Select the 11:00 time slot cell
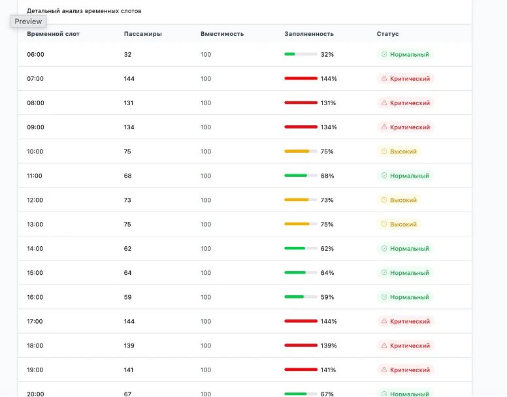The image size is (507, 397). 35,176
